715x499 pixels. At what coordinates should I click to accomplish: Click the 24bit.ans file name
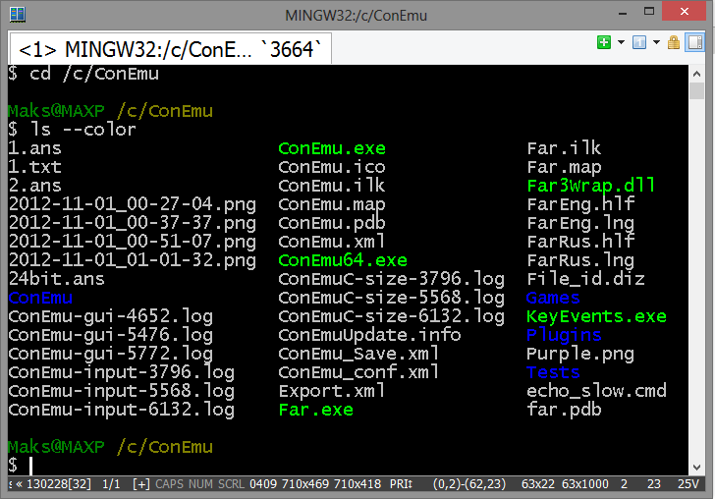57,279
